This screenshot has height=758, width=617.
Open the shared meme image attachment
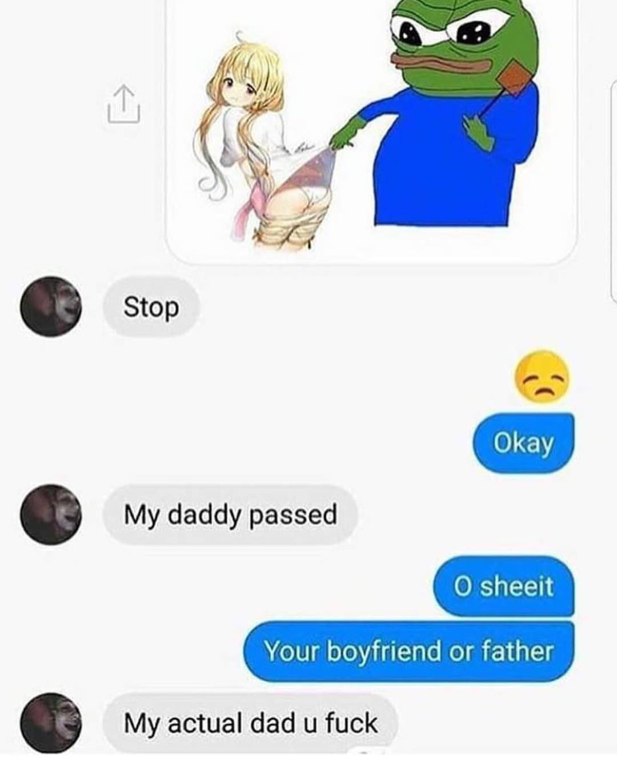pos(371,130)
